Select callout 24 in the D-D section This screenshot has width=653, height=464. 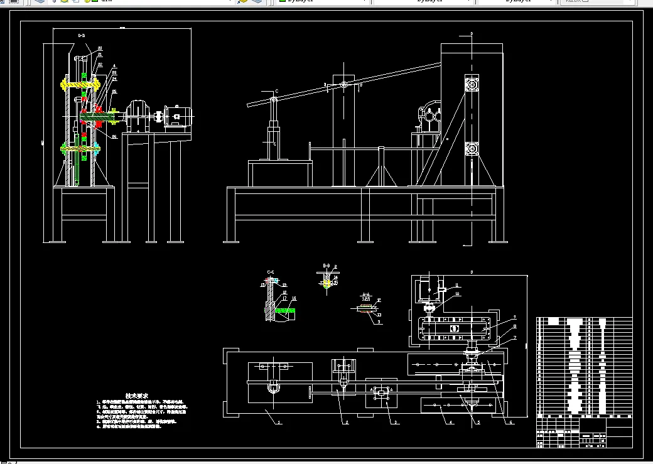114,78
